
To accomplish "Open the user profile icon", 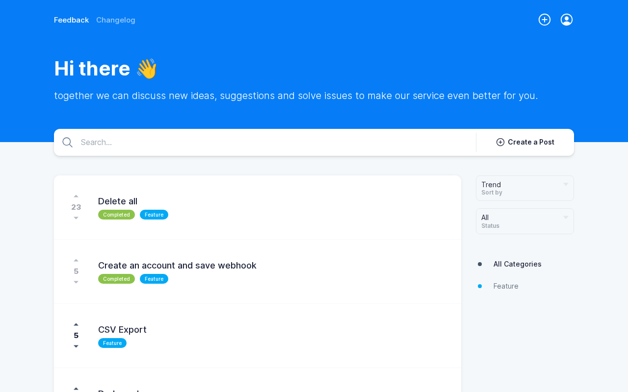I will (567, 20).
